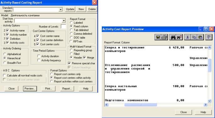Select the Labeled report format
215x118 pixels.
71,23
